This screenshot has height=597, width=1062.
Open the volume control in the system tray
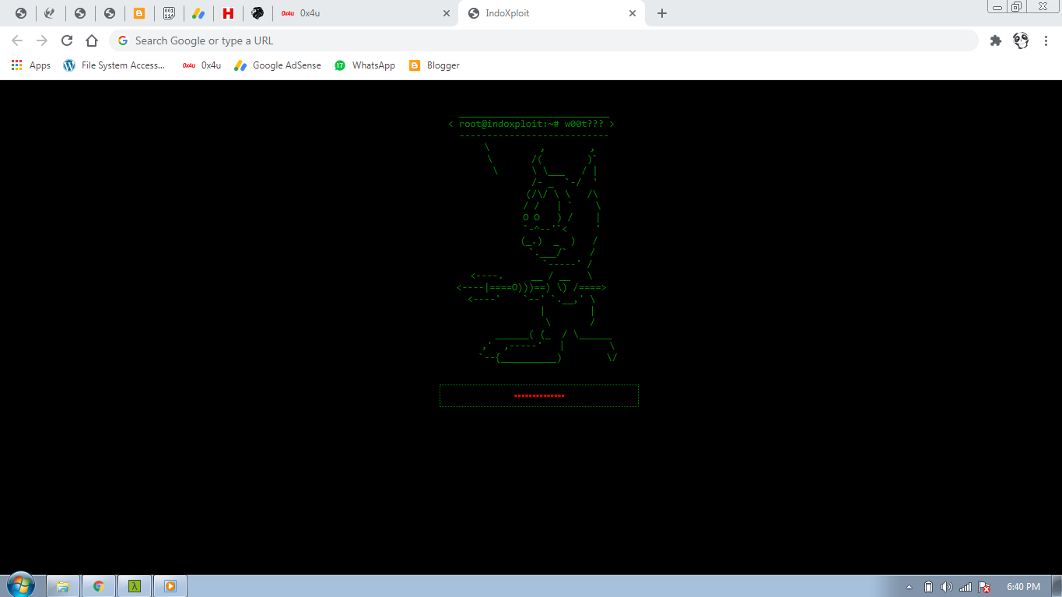tap(947, 586)
